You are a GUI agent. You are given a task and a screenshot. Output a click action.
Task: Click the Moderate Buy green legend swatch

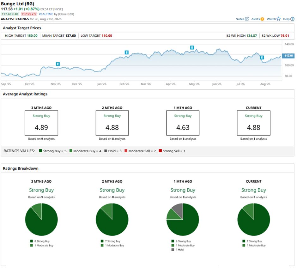71,151
